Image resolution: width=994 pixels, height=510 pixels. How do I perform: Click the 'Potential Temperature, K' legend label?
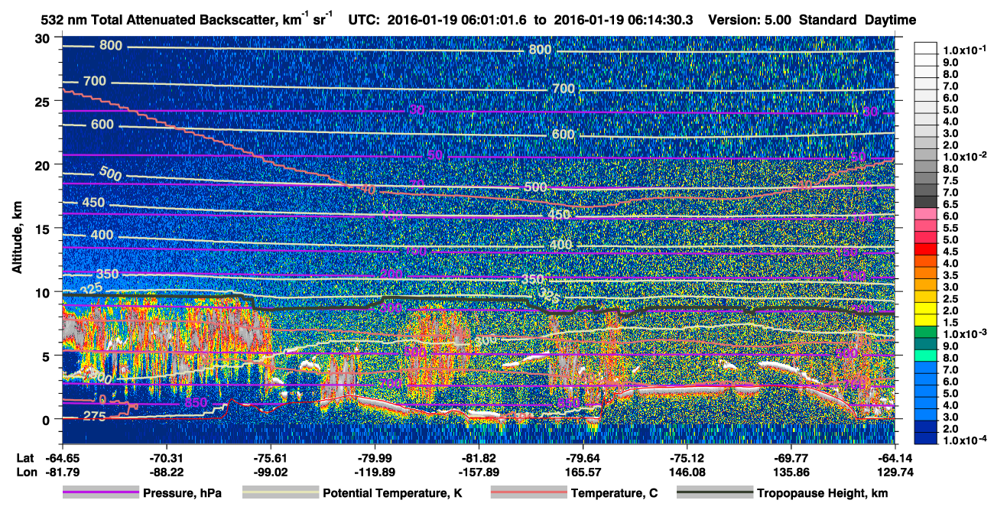pyautogui.click(x=392, y=493)
